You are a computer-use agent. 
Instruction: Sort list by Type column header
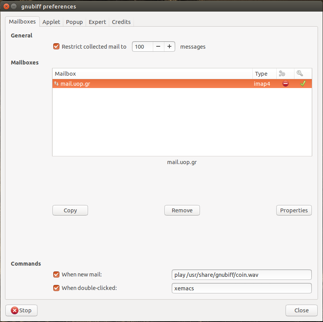(264, 74)
